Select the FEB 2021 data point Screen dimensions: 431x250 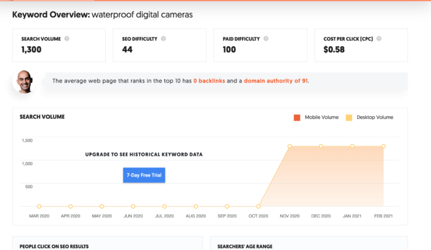pyautogui.click(x=384, y=146)
